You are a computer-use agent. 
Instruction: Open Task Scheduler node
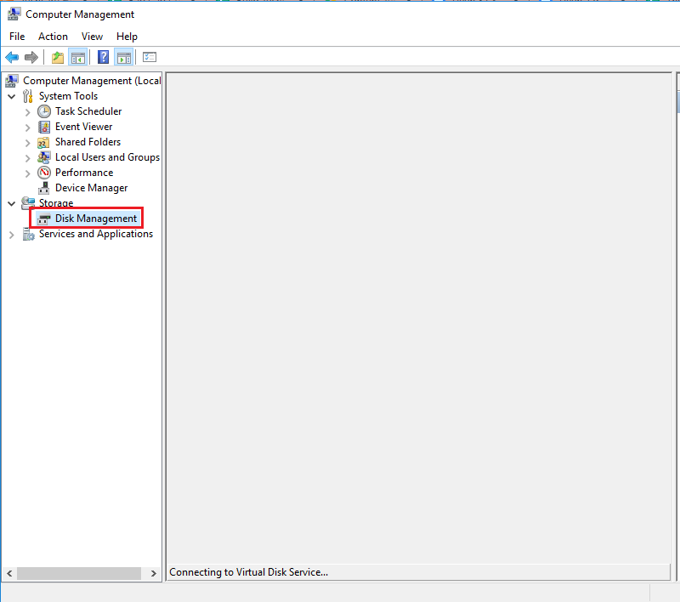88,111
